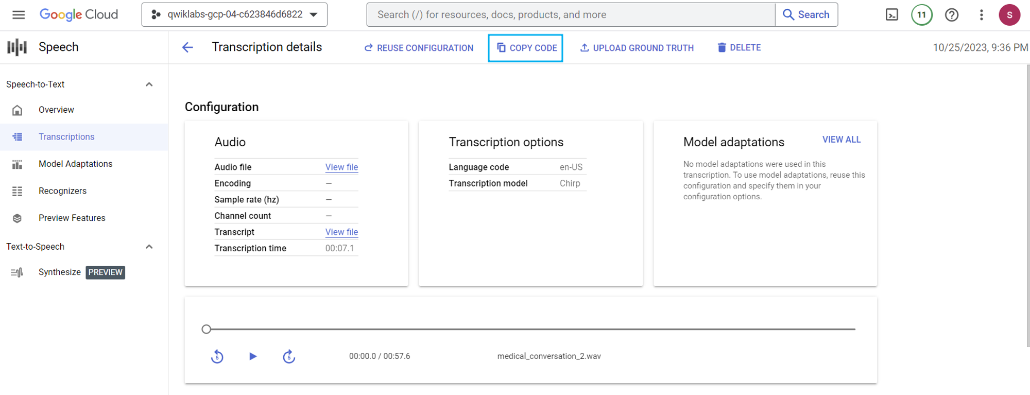Play the audio file
The height and width of the screenshot is (395, 1030).
pyautogui.click(x=253, y=356)
